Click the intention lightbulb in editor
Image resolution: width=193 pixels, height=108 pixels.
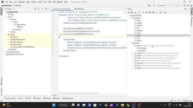pyautogui.click(x=61, y=34)
